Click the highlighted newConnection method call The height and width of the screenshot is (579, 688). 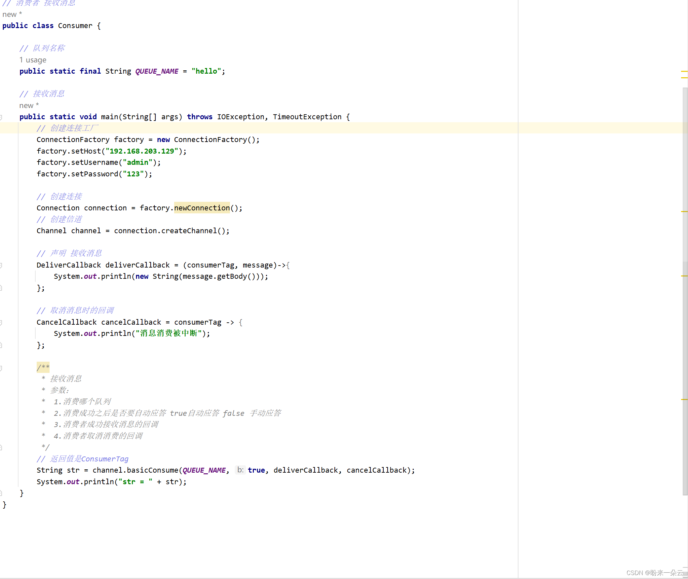point(202,208)
